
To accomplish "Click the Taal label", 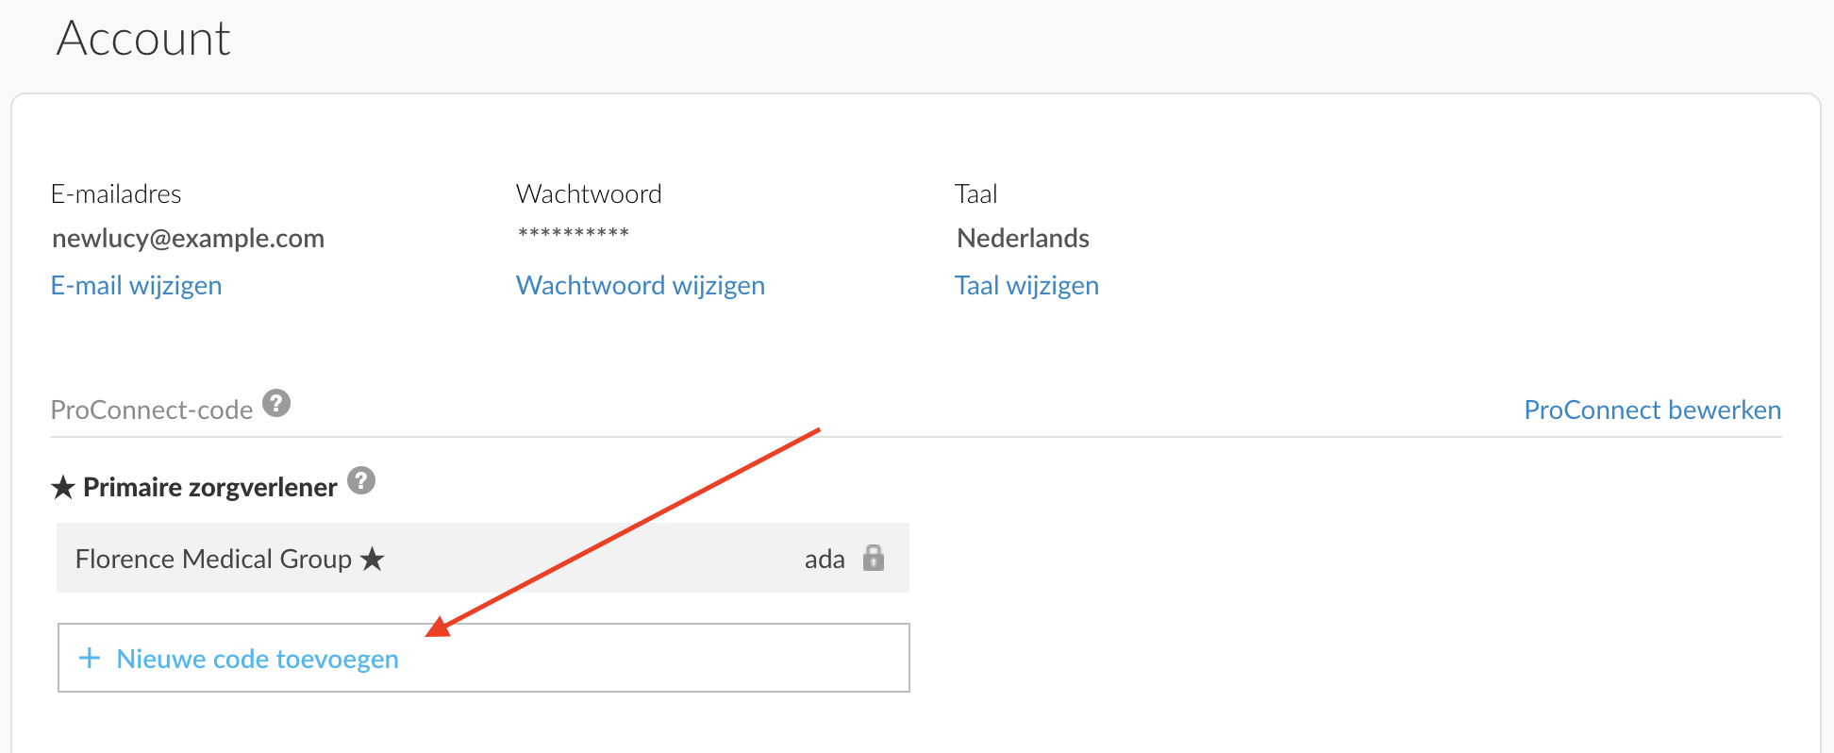I will pyautogui.click(x=975, y=193).
